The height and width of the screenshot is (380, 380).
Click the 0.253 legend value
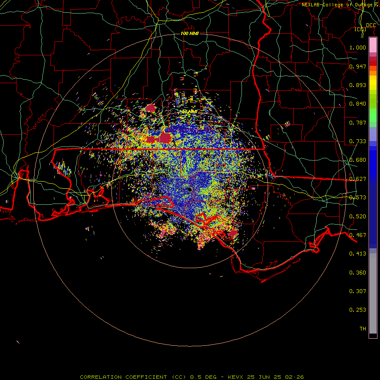[x=358, y=310]
